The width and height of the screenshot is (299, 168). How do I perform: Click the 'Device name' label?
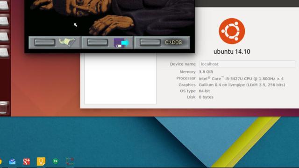pyautogui.click(x=183, y=64)
